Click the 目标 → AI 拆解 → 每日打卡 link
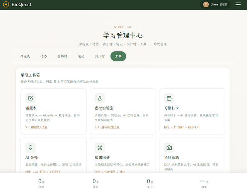Image resolution: width=247 pixels, height=193 pixels. pos(181,127)
